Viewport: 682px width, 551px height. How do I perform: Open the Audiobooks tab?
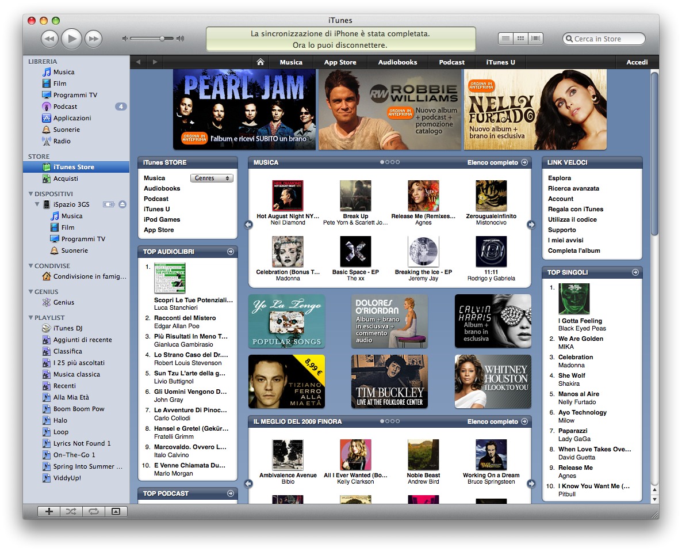pos(397,62)
